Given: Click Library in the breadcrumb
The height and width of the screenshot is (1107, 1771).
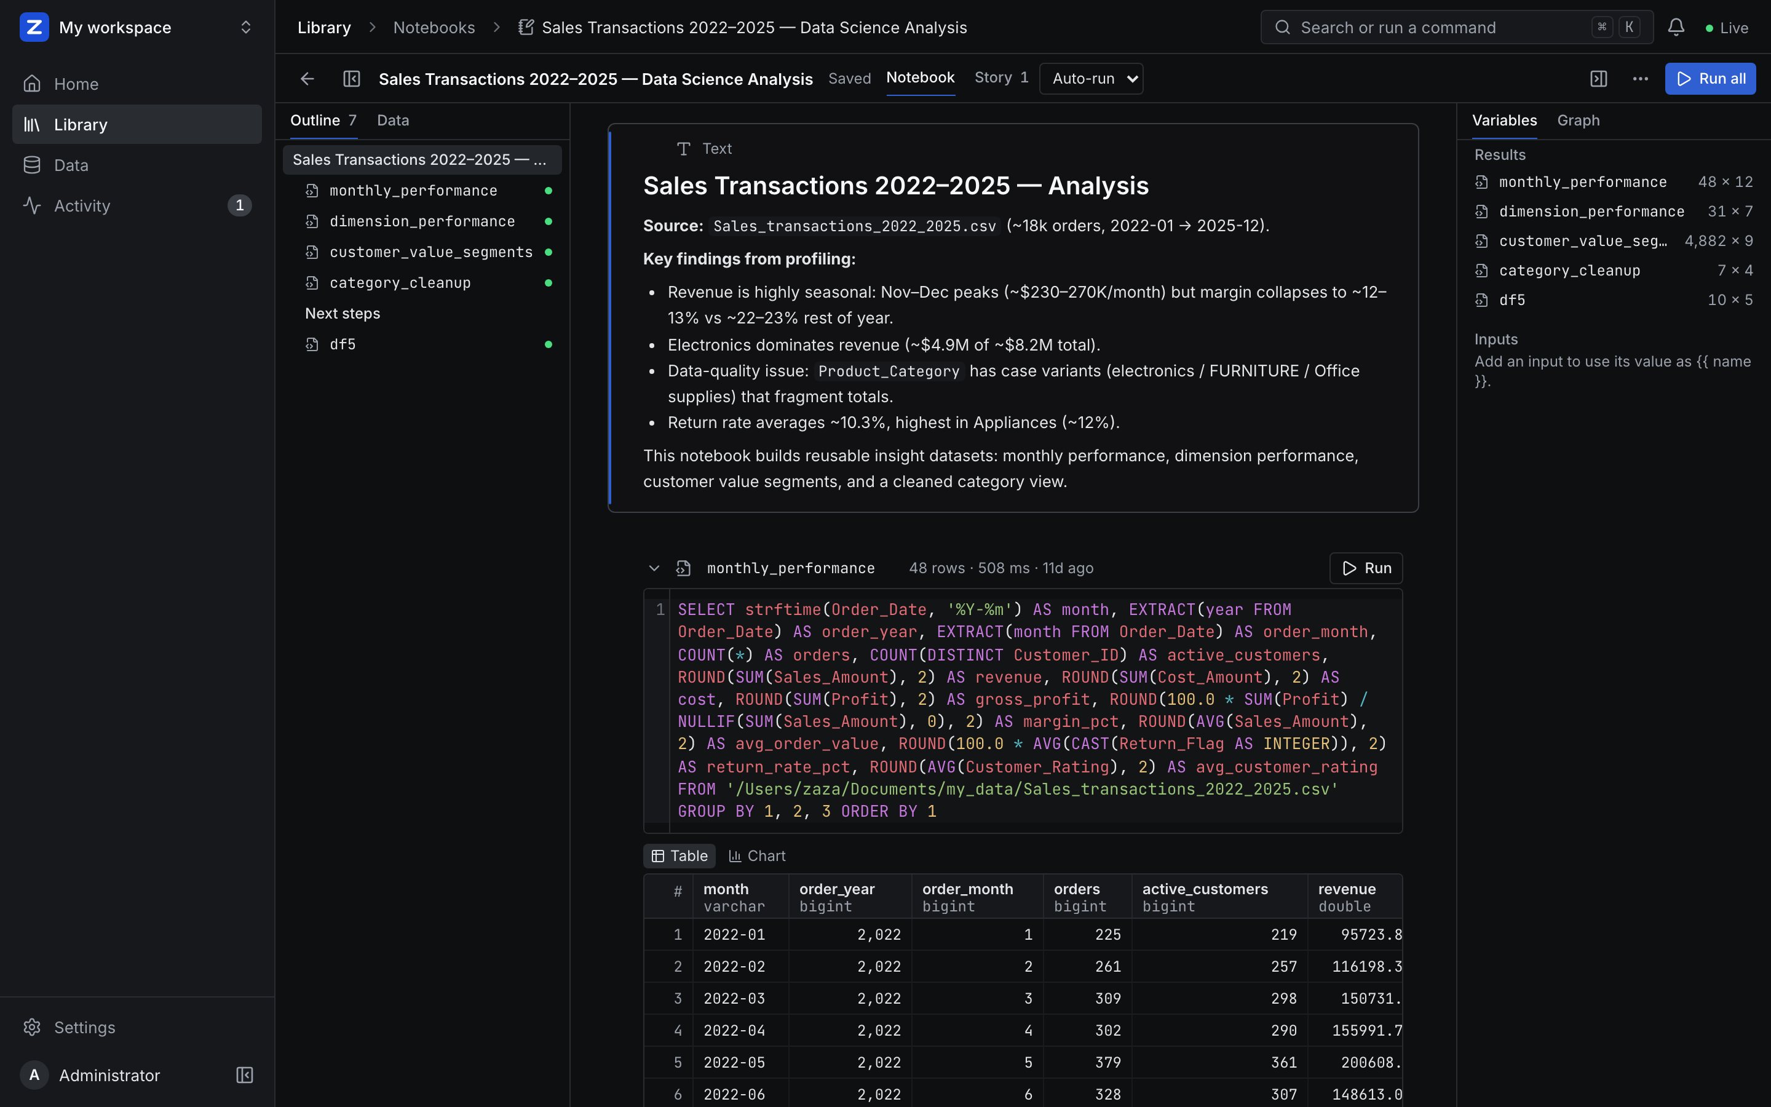Looking at the screenshot, I should pyautogui.click(x=324, y=27).
